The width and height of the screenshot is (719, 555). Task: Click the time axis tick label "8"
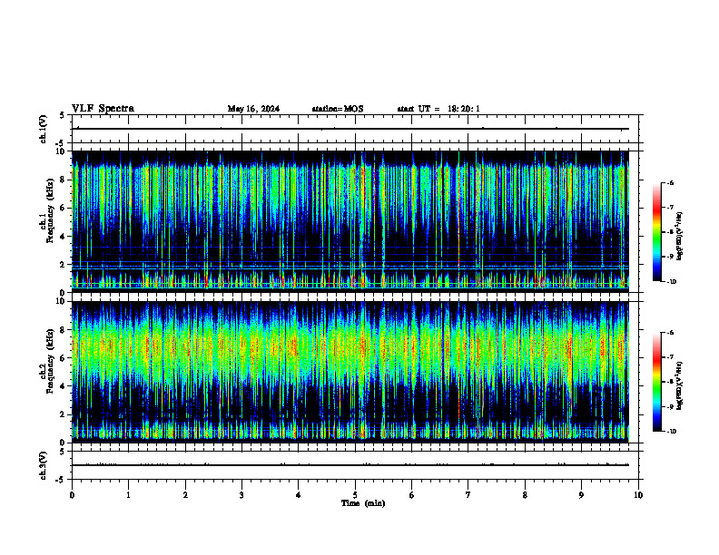tap(525, 495)
